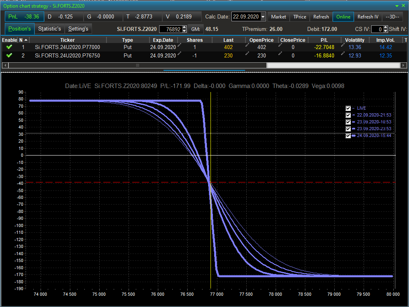The width and height of the screenshot is (409, 307).
Task: Hide the 24.09.2020-15:44 expiration curve
Action: click(348, 136)
